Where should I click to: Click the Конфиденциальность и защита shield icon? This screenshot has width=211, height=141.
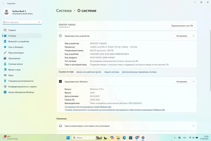(x=5, y=87)
